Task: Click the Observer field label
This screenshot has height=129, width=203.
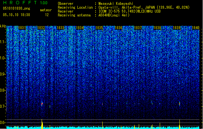Action: (66, 4)
